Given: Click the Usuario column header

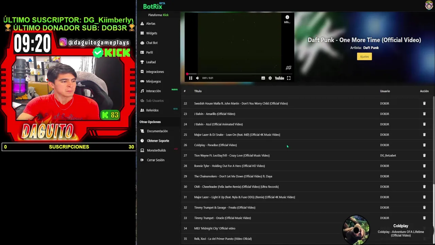Looking at the screenshot, I should tap(385, 91).
